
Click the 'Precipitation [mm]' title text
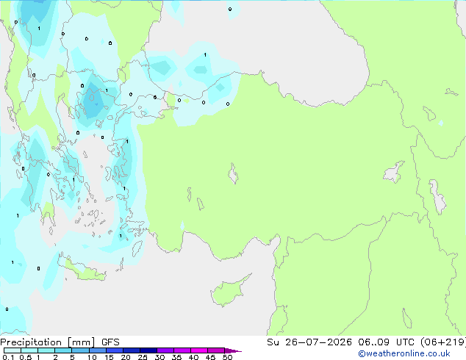pos(48,342)
